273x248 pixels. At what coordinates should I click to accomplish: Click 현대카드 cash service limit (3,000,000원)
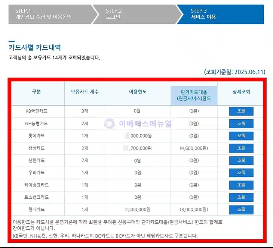pos(194,210)
